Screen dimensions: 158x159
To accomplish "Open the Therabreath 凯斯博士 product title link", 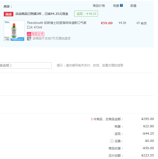I will (x=57, y=25).
